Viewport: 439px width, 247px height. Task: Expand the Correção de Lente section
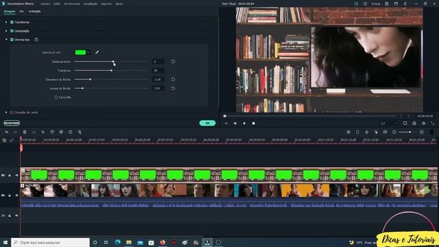pos(6,113)
